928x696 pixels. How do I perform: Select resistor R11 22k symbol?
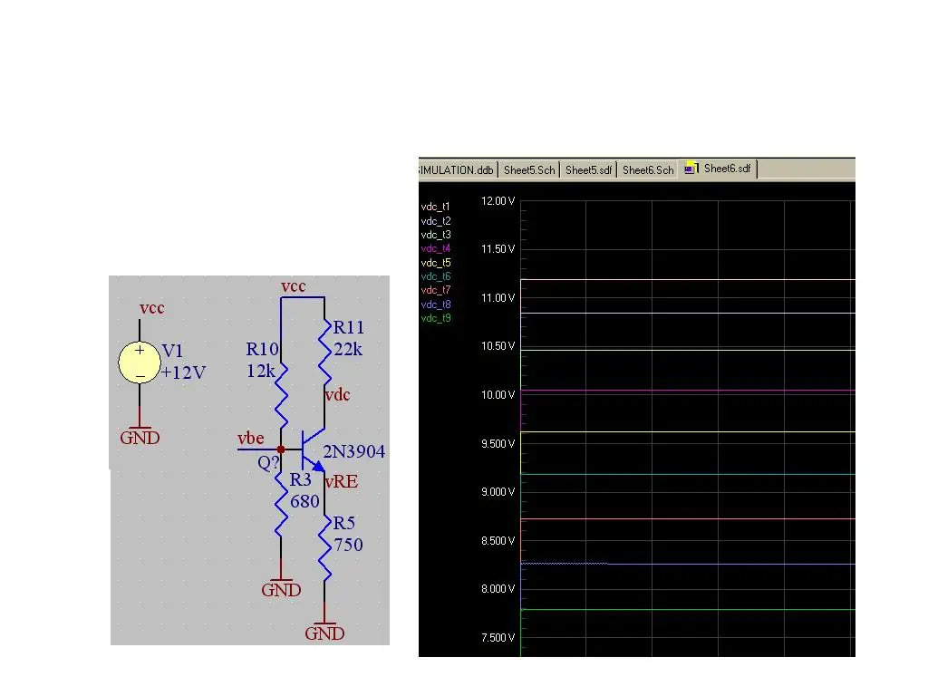click(324, 353)
